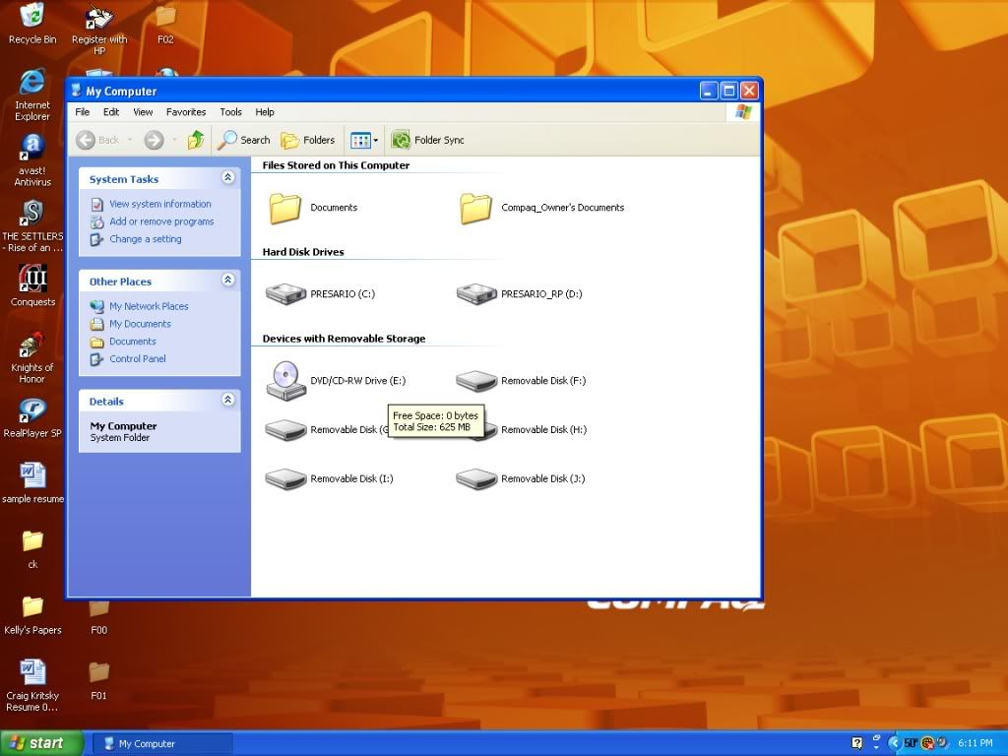Select Removable Disk (J:)
This screenshot has width=1008, height=756.
pyautogui.click(x=521, y=478)
